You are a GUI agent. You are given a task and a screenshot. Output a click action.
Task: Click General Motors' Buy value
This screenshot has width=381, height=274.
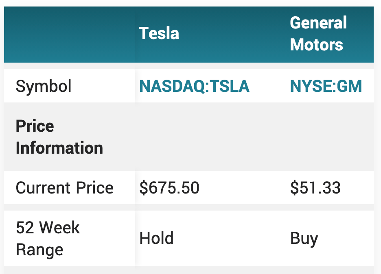click(x=304, y=239)
